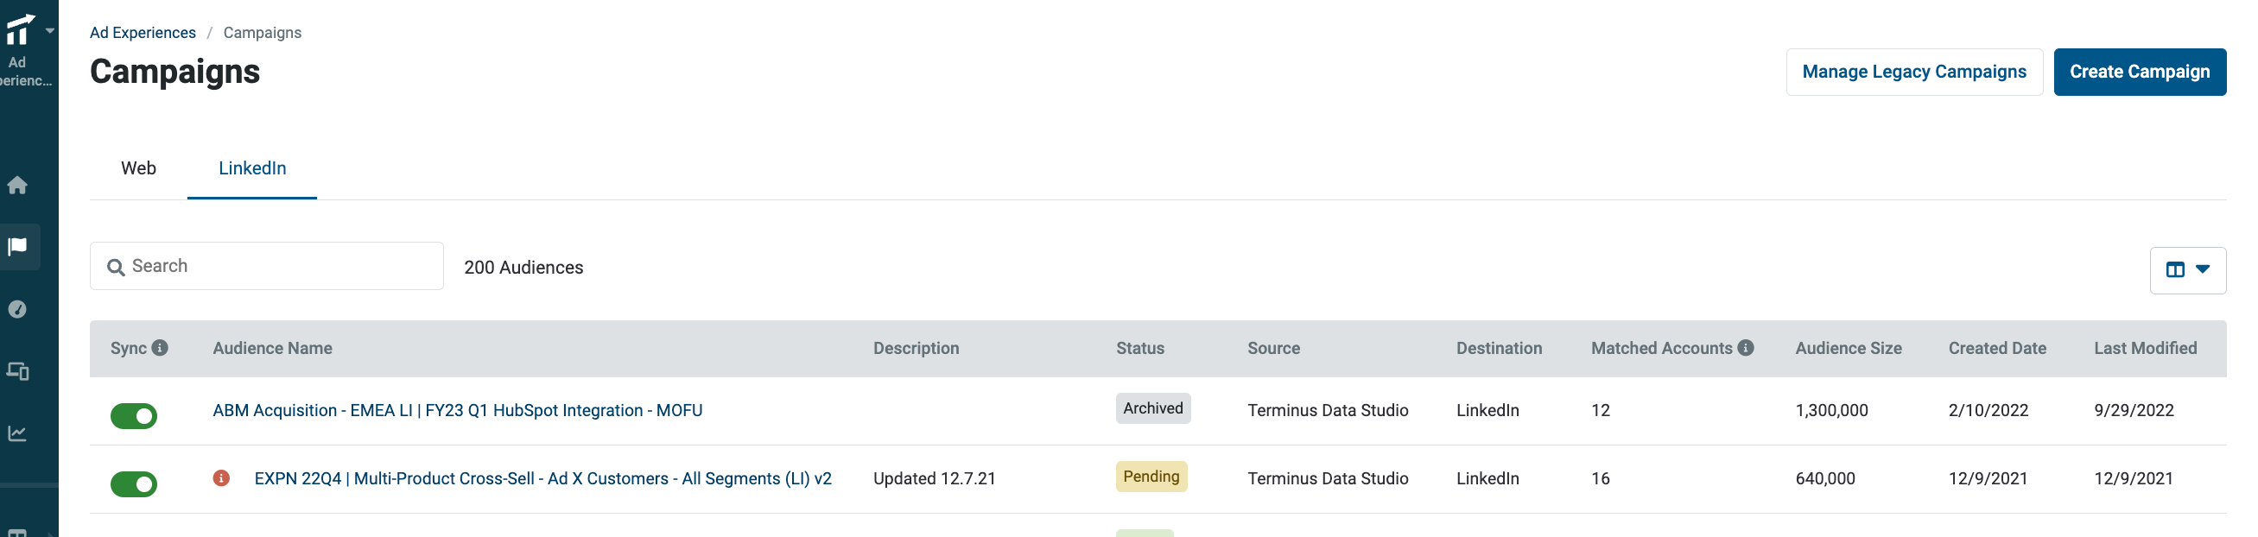Select the flag Campaigns sidebar icon

point(17,247)
